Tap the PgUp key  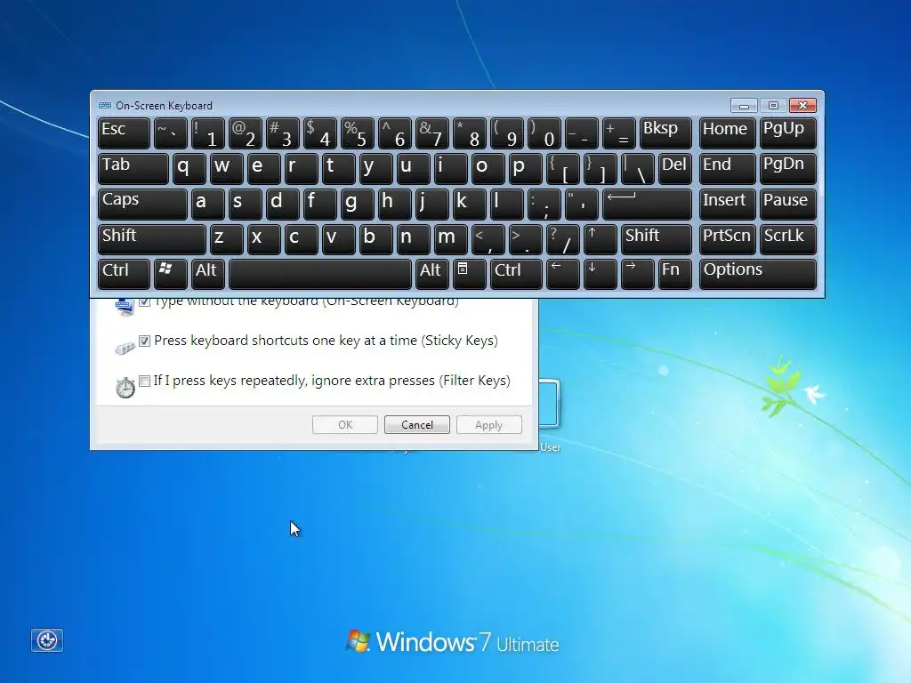coord(787,133)
